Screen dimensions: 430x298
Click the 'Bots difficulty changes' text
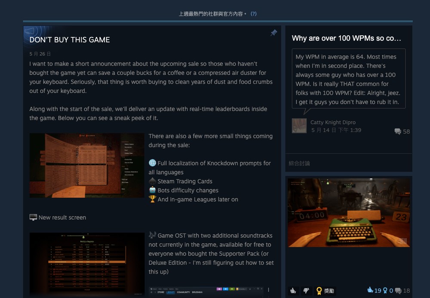click(x=188, y=190)
